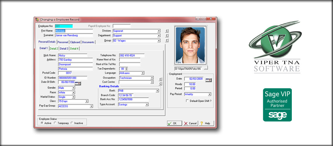Select the Detail 4 sub-tab
This screenshot has width=333, height=146.
74,48
